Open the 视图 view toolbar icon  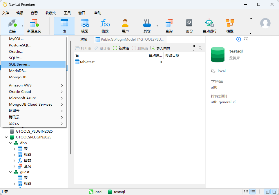pyautogui.click(x=85, y=26)
